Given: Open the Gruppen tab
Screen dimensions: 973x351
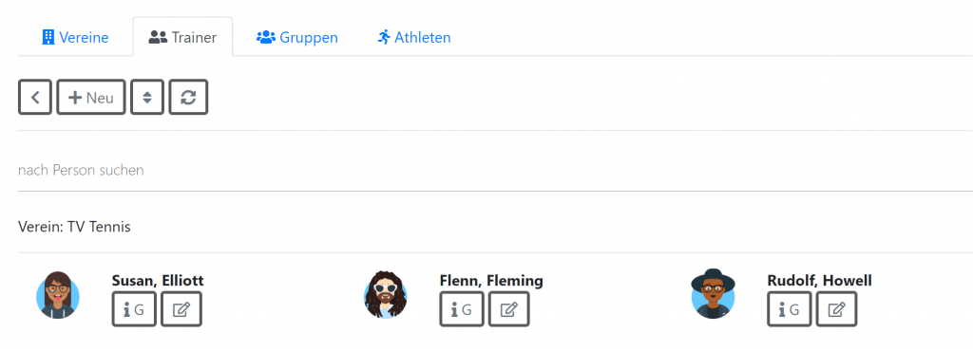Looking at the screenshot, I should pos(297,37).
